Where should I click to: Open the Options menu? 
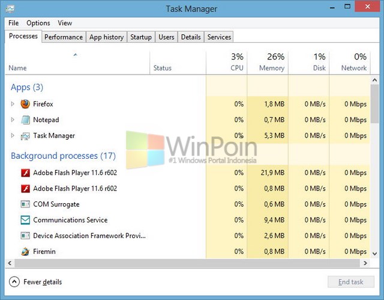coord(38,23)
